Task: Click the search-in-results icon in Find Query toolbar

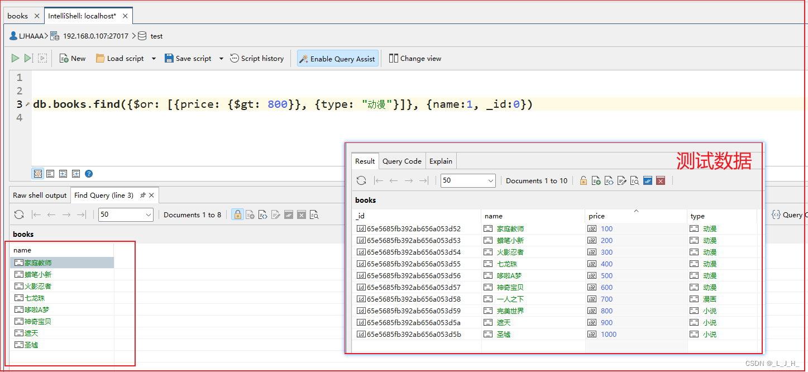Action: coord(314,214)
